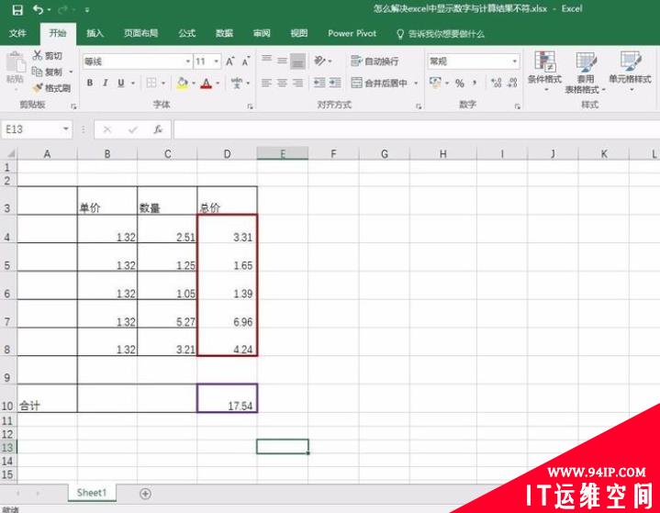This screenshot has width=660, height=513.
Task: Select the Format Painter brush
Action: point(38,87)
